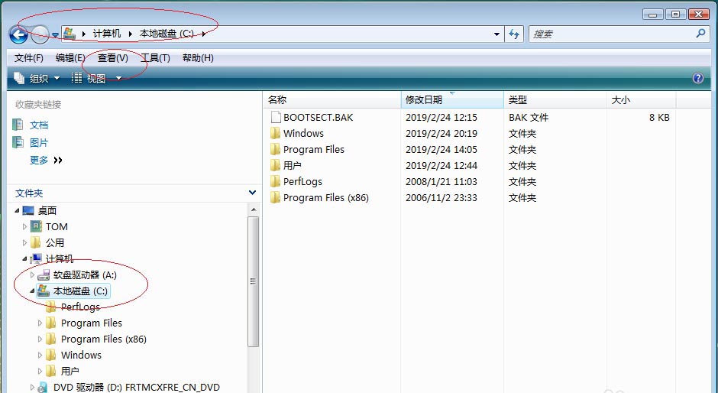Refresh the current folder view
This screenshot has width=718, height=393.
(x=514, y=34)
